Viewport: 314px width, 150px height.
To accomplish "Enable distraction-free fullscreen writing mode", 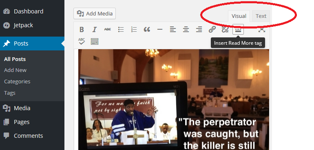I will (261, 30).
